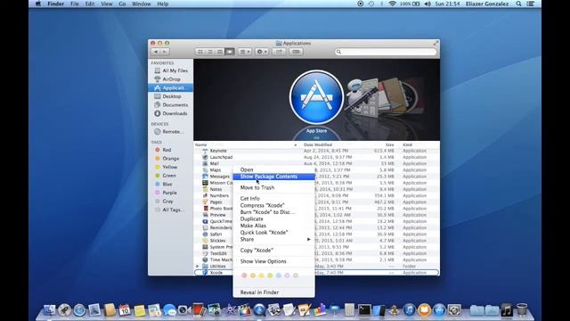The width and height of the screenshot is (570, 321).
Task: Click the volume icon in menu bar
Action: coord(427,4)
